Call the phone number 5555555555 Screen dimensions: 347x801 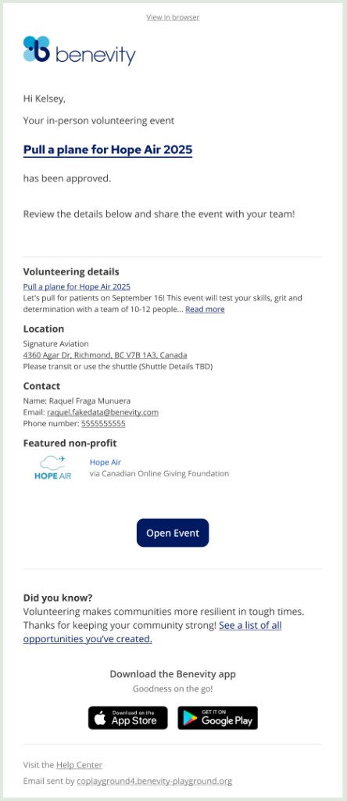tap(103, 423)
